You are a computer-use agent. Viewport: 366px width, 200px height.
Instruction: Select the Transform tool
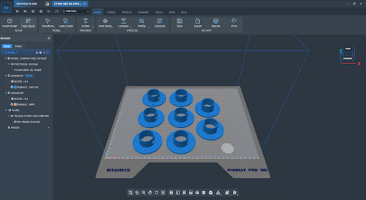(x=47, y=21)
